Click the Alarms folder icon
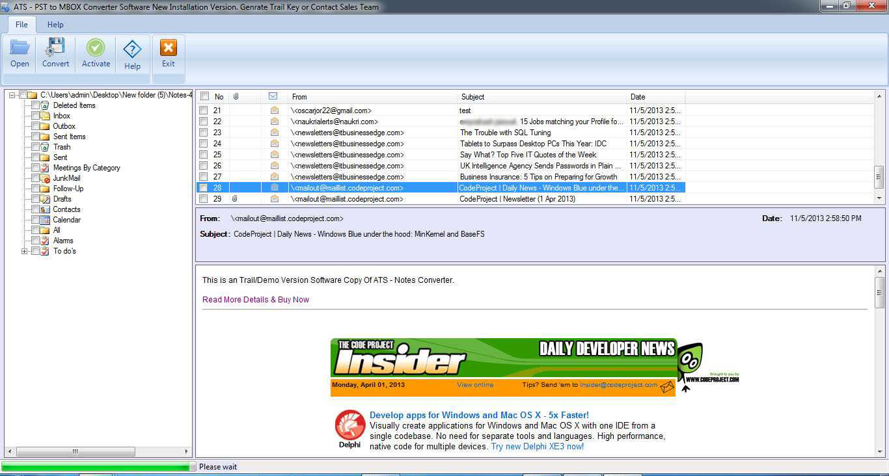889x476 pixels. (x=45, y=241)
